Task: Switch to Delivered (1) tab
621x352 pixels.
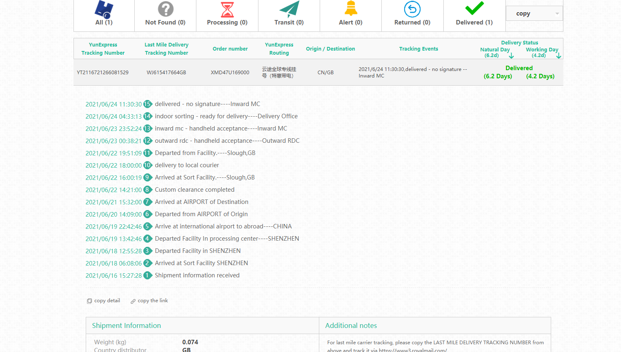Action: (474, 22)
